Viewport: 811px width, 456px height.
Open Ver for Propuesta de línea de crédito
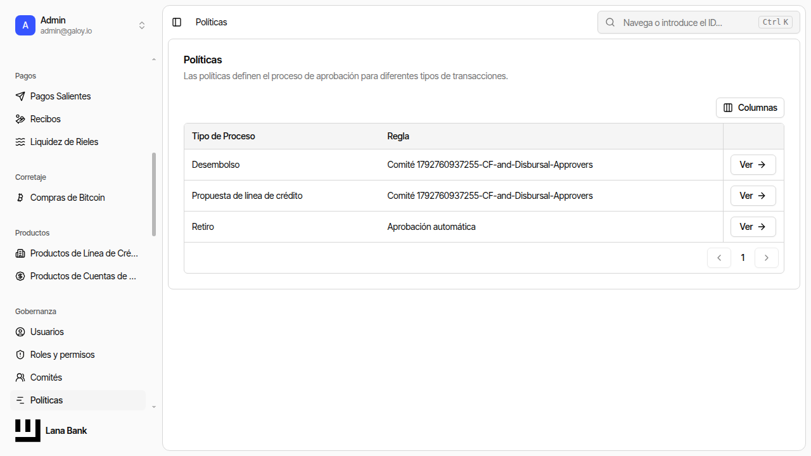pyautogui.click(x=753, y=196)
